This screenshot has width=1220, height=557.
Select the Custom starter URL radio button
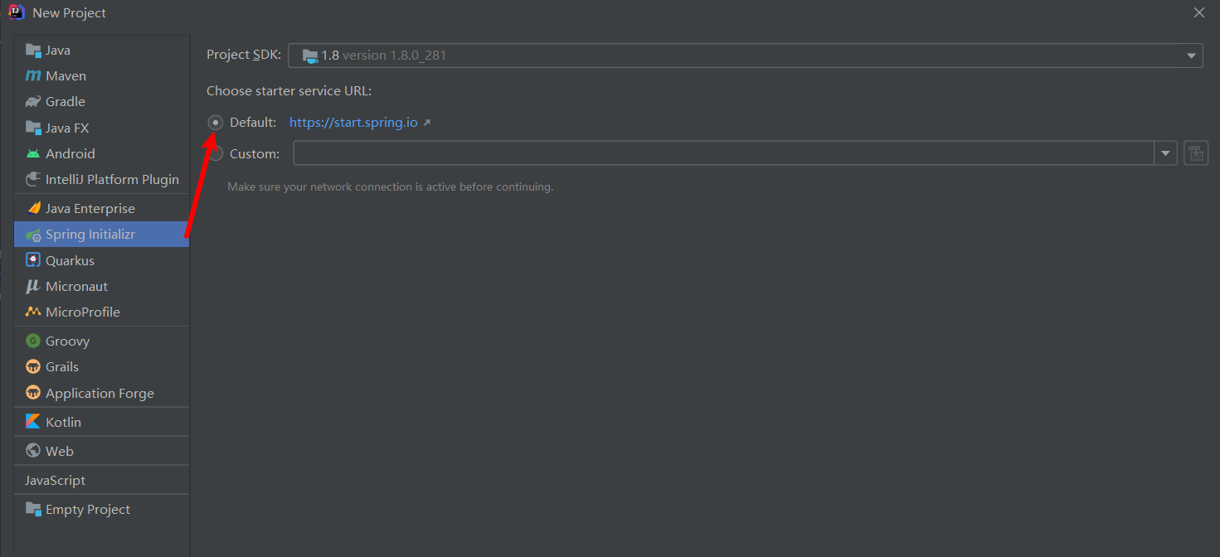click(x=216, y=153)
